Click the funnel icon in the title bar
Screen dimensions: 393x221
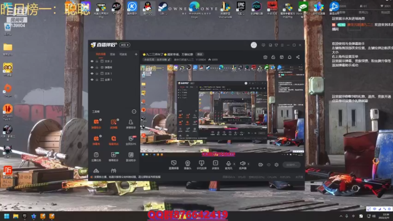[x=276, y=45]
